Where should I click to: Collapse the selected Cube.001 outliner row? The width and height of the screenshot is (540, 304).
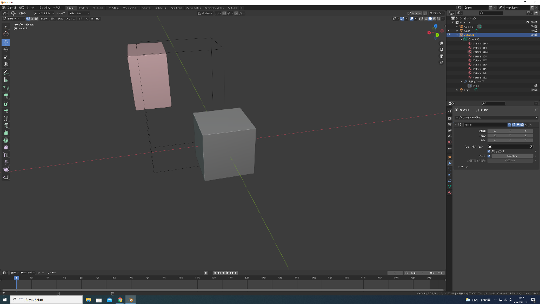pyautogui.click(x=457, y=35)
